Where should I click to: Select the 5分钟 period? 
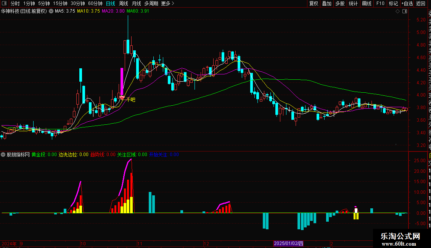pos(44,3)
